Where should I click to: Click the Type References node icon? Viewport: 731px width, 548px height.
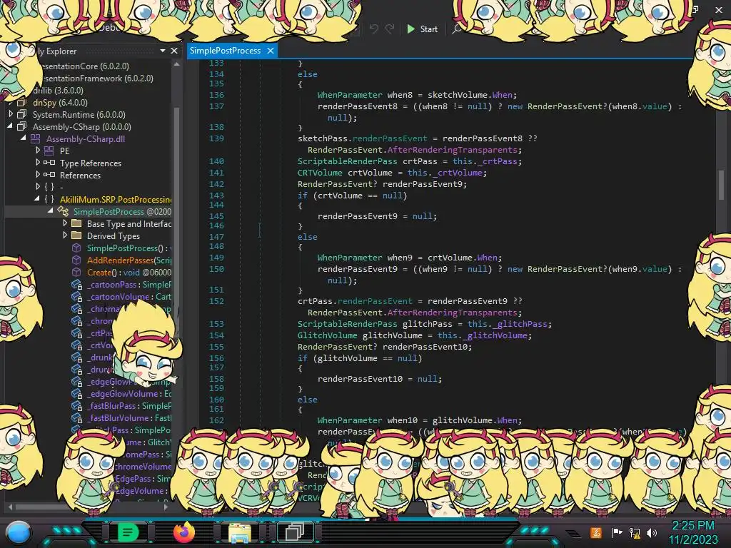coord(49,163)
